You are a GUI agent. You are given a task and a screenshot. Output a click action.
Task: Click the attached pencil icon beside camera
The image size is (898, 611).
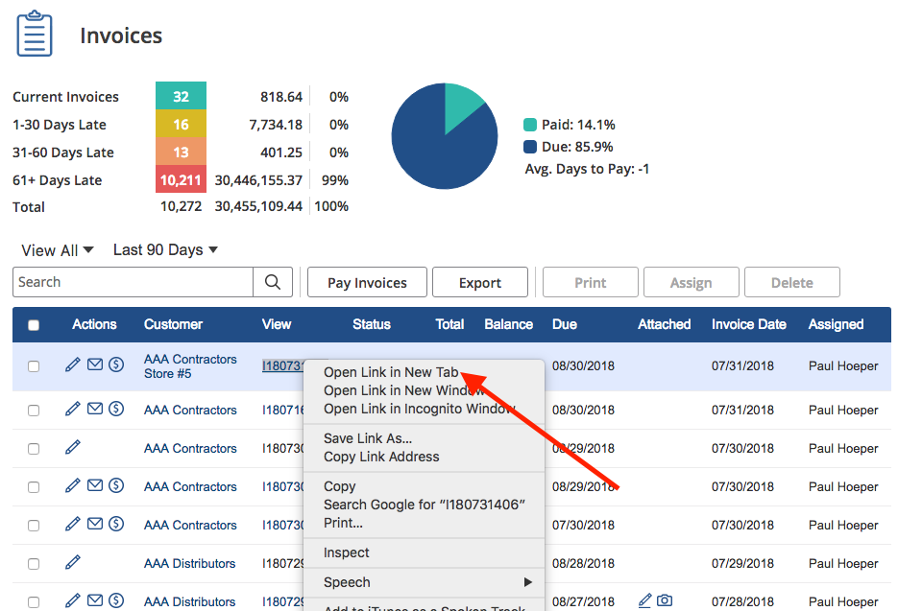[644, 600]
